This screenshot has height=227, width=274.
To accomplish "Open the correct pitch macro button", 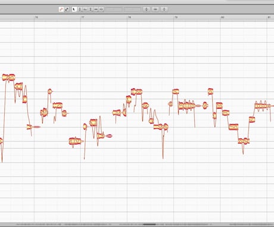I will point(147,9).
